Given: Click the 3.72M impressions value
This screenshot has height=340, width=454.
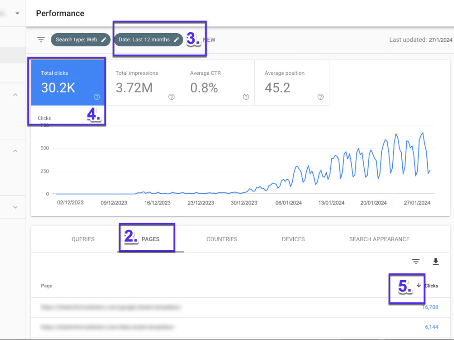Looking at the screenshot, I should (x=134, y=87).
